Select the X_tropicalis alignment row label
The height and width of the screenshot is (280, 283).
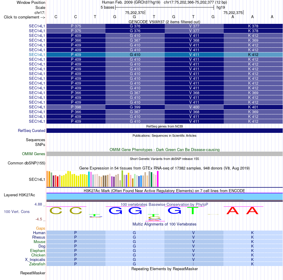(x=35, y=260)
